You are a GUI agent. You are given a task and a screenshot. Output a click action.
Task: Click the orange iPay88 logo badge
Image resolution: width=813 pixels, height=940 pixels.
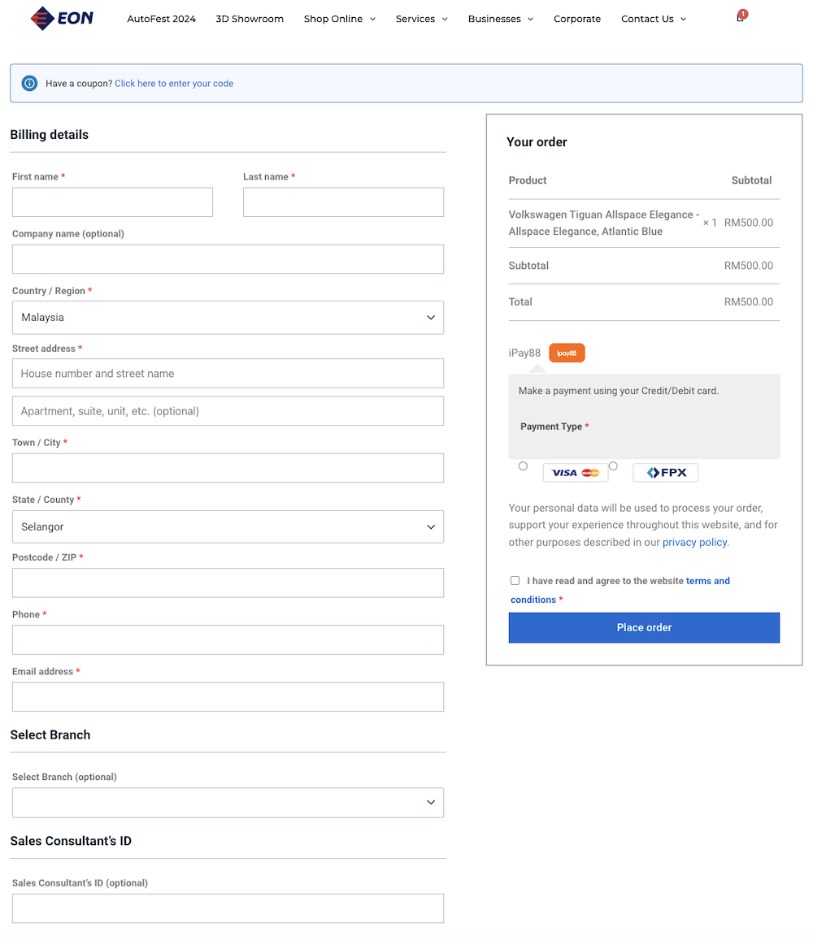(567, 353)
